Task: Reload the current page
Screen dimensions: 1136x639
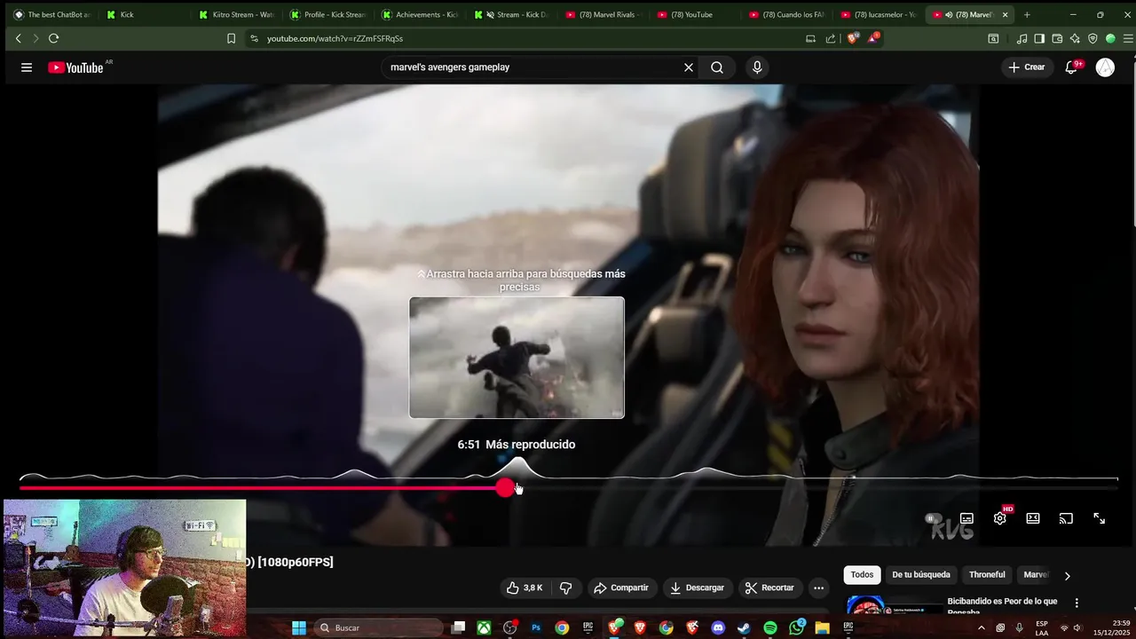Action: click(x=53, y=38)
